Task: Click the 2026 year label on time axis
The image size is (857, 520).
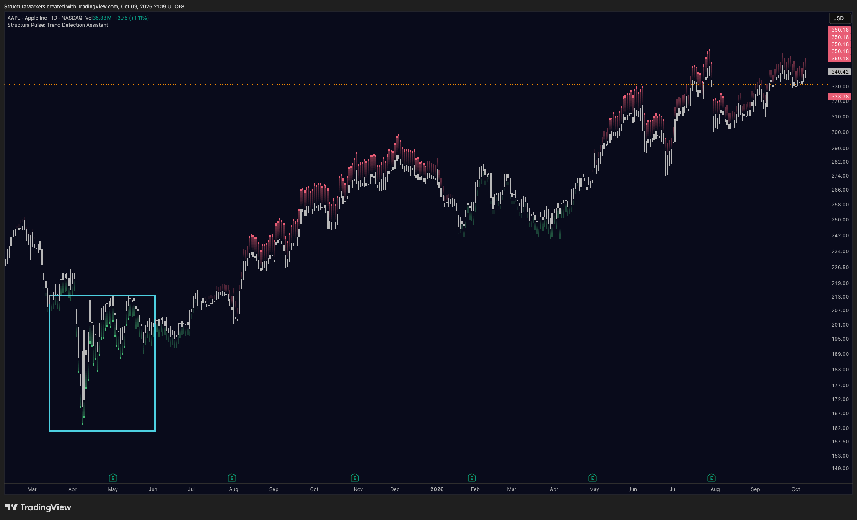Action: tap(437, 489)
